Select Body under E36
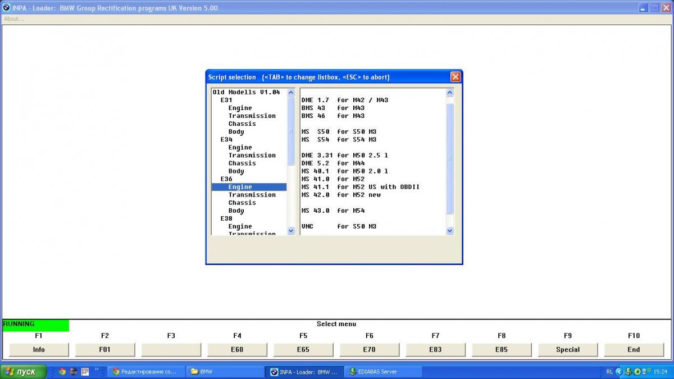This screenshot has width=674, height=379. tap(236, 211)
